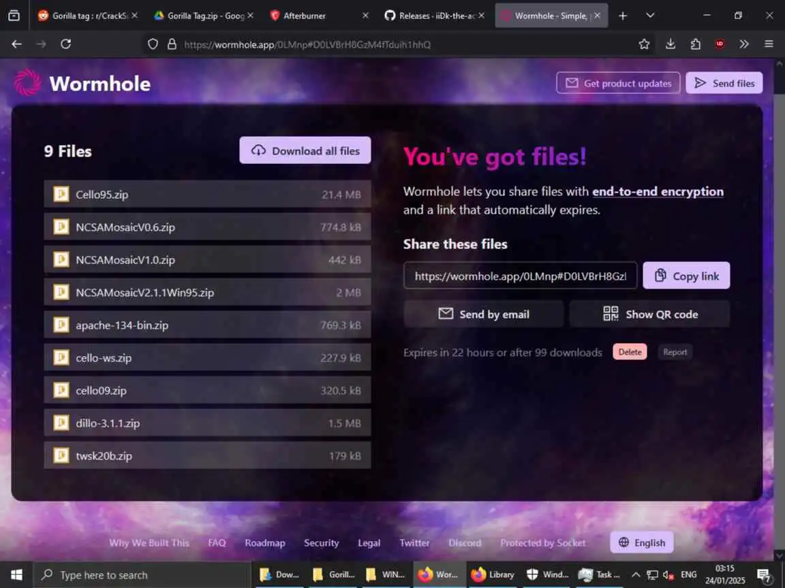Reload the page with the refresh icon
This screenshot has height=588, width=785.
pyautogui.click(x=65, y=44)
